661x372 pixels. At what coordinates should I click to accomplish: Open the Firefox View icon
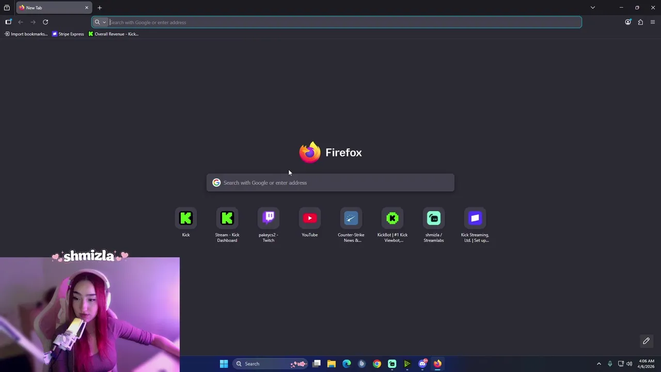click(x=7, y=8)
